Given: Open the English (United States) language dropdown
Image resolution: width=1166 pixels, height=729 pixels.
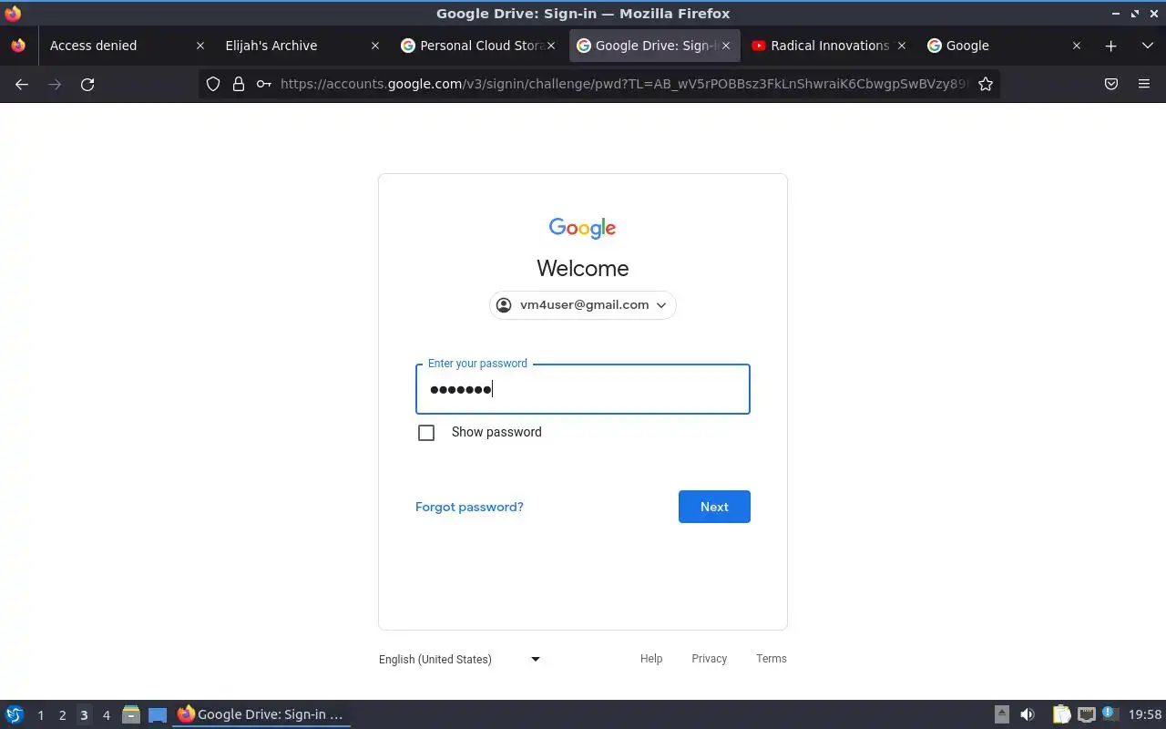Looking at the screenshot, I should click(460, 659).
